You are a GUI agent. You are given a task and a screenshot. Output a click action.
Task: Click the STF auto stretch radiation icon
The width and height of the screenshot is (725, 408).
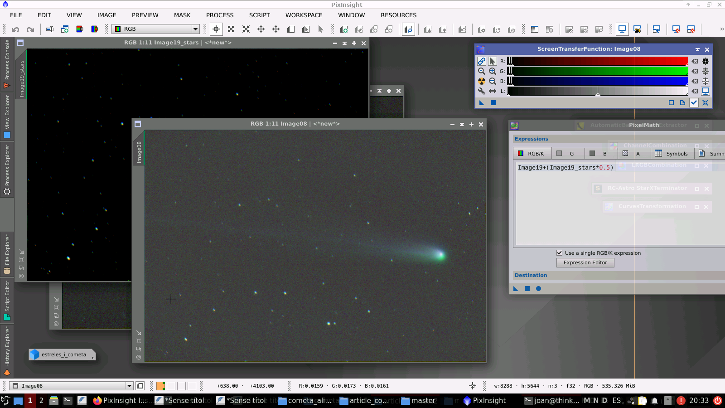coord(481,81)
